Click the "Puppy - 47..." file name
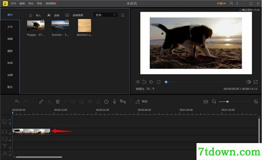The image size is (262, 160). (36, 35)
